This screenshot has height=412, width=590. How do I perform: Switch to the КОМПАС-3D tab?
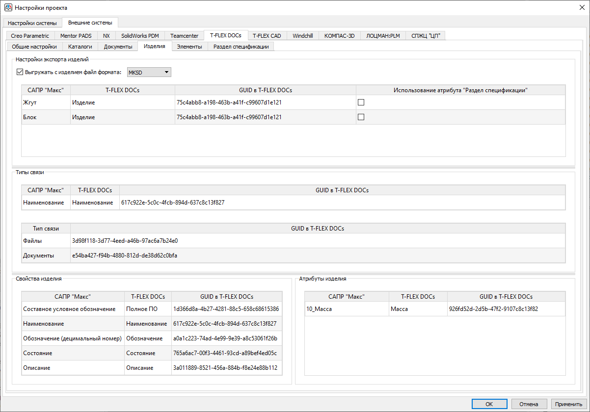point(339,36)
